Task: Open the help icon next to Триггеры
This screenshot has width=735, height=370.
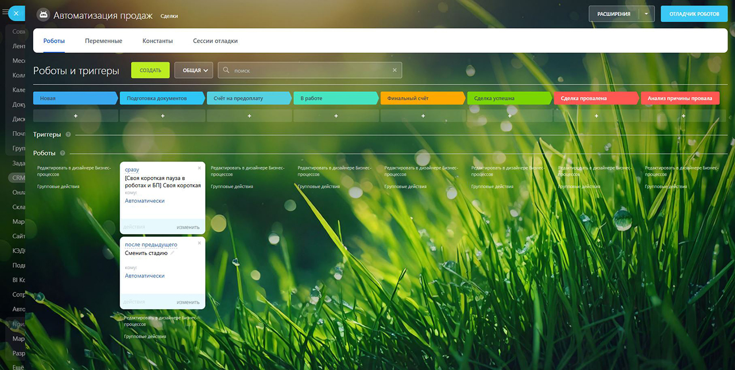Action: pyautogui.click(x=68, y=134)
